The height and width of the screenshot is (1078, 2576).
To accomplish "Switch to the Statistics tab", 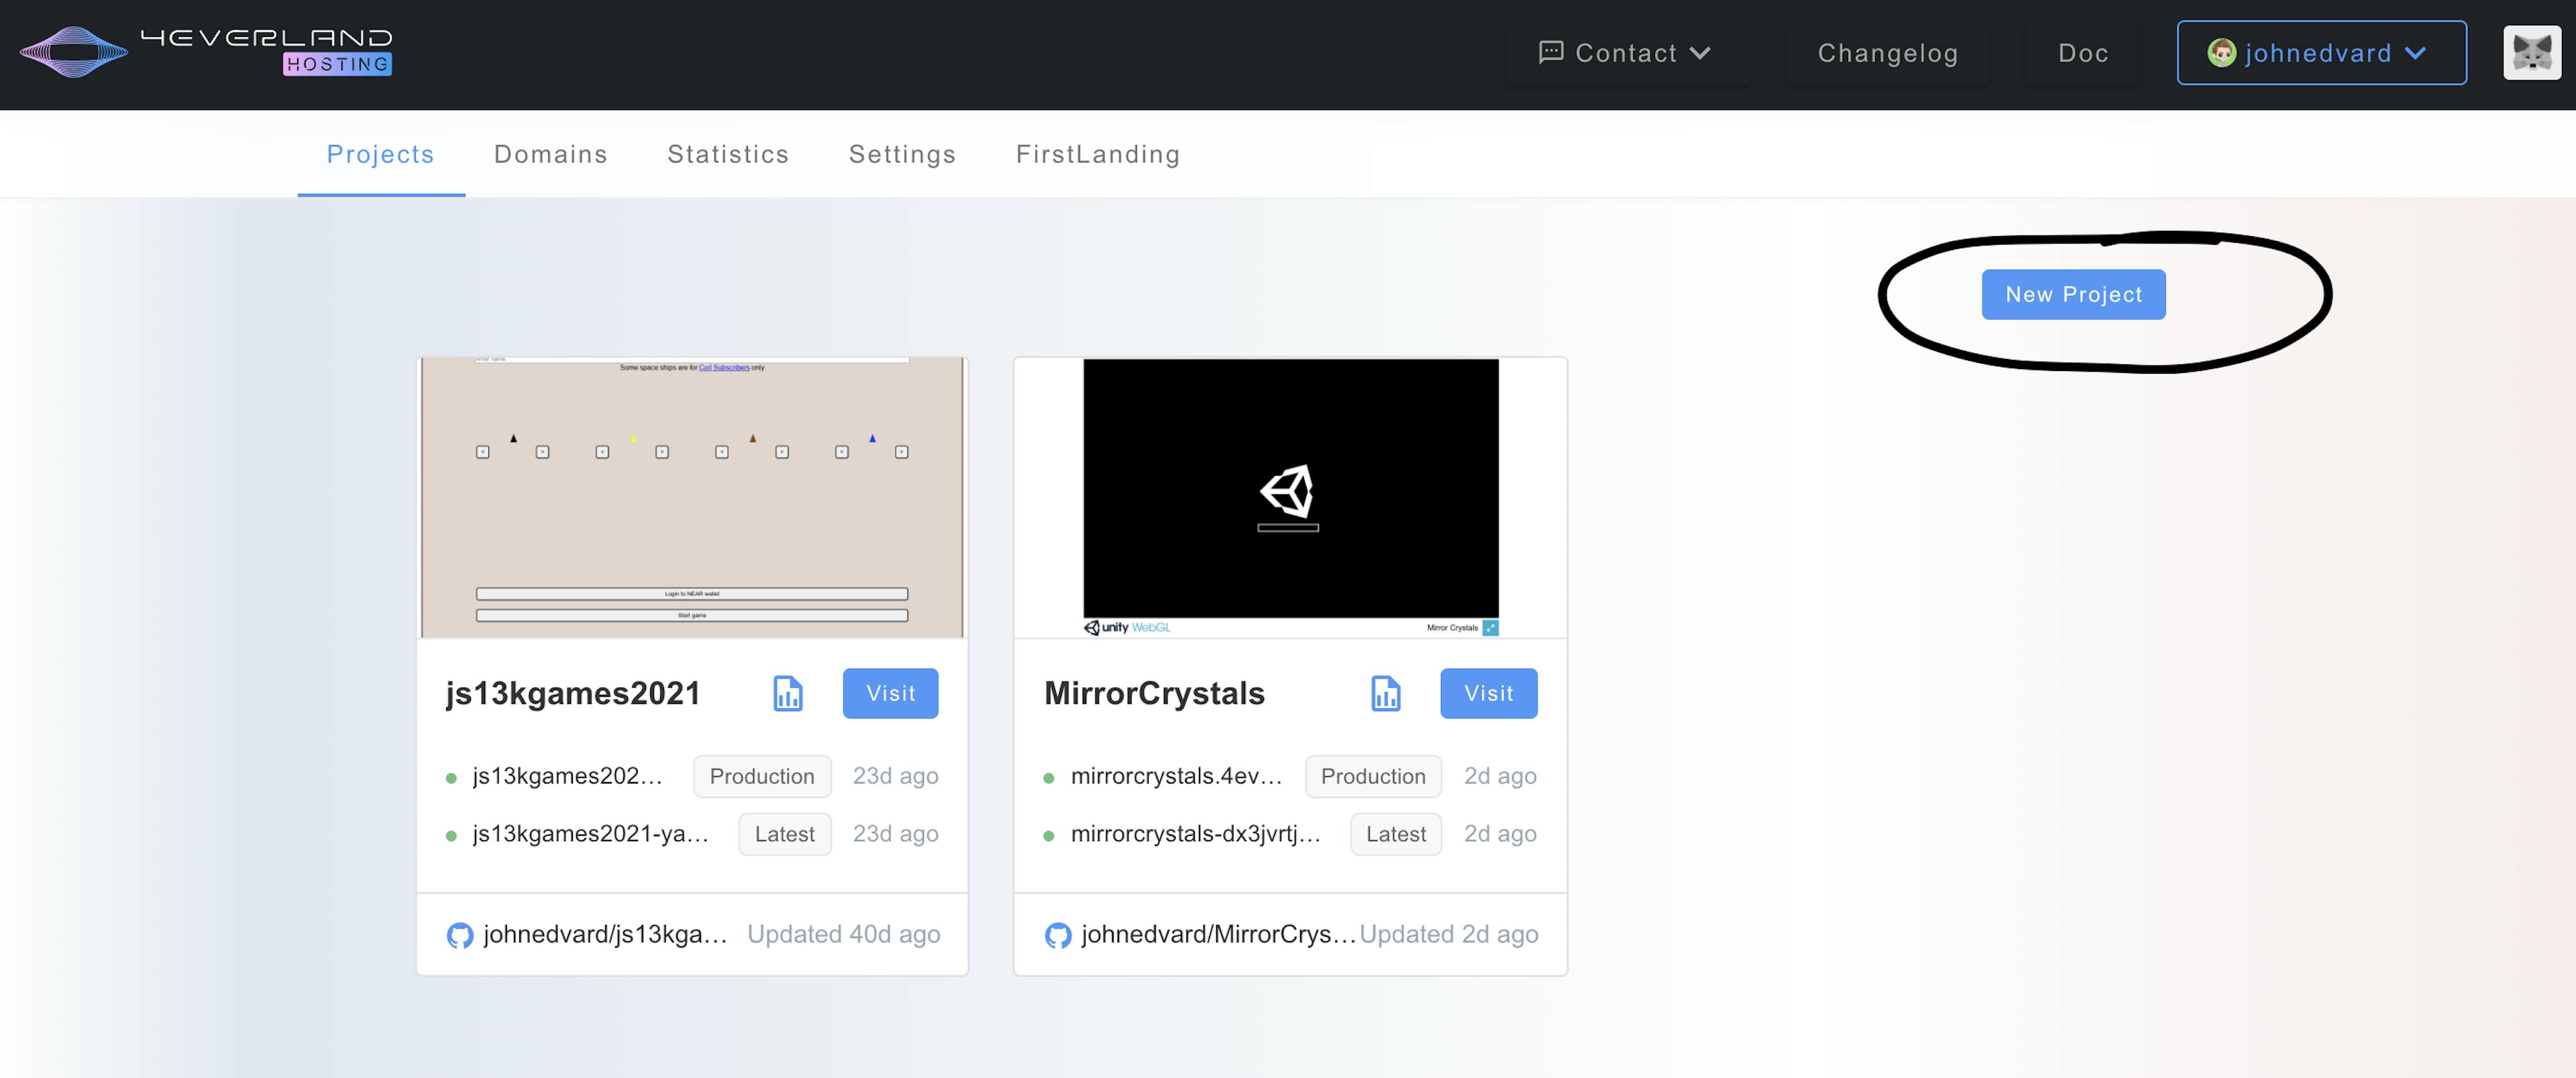I will (728, 153).
